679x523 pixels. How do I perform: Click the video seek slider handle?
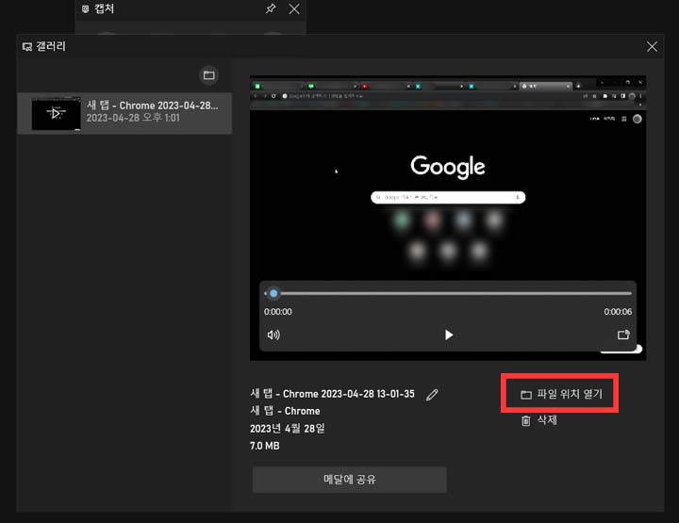[273, 294]
